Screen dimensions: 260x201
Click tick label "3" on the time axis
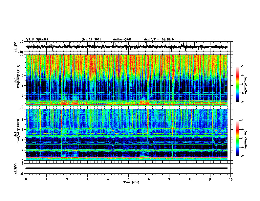pos(87,179)
